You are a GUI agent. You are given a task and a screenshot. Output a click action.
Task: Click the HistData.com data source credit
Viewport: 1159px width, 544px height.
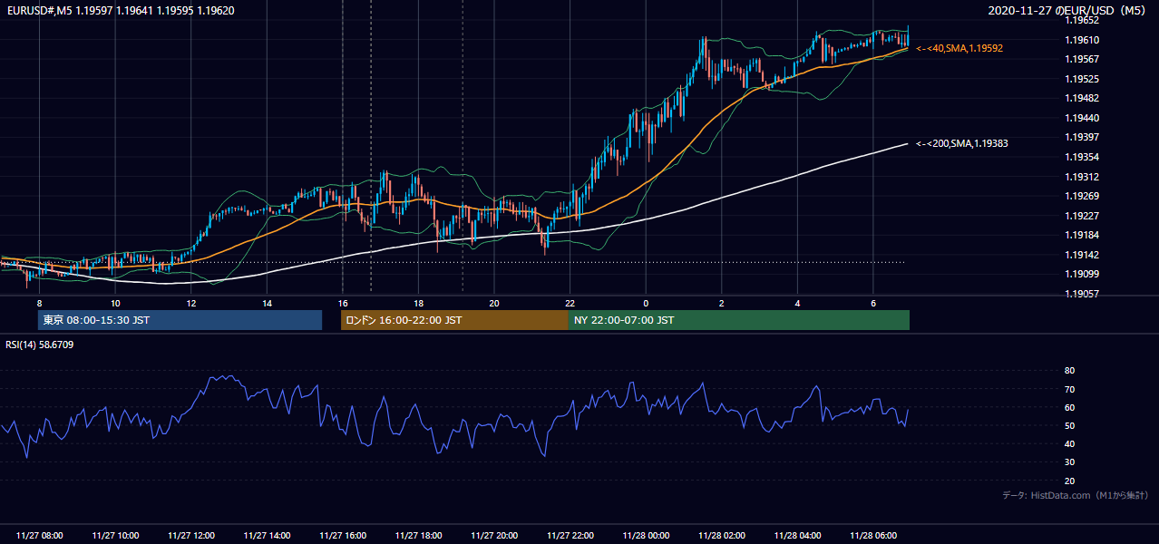point(1076,495)
